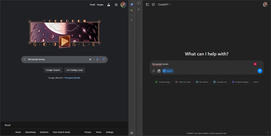
Task: Open Images link on Google page
Action: tap(100, 5)
